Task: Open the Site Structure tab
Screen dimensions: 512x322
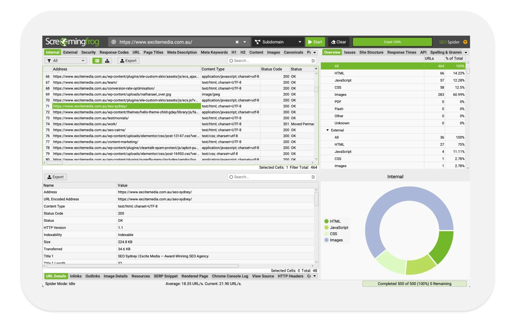Action: click(x=371, y=52)
